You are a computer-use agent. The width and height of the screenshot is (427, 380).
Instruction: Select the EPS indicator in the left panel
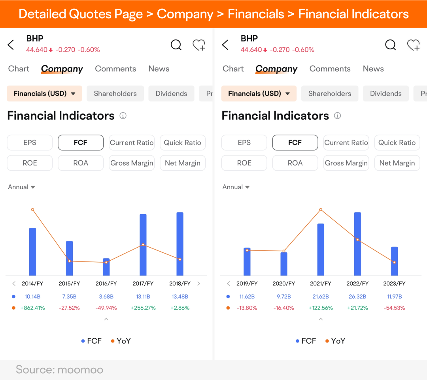[x=30, y=143]
